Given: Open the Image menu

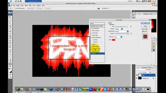Looking at the screenshot, I should (18, 5).
